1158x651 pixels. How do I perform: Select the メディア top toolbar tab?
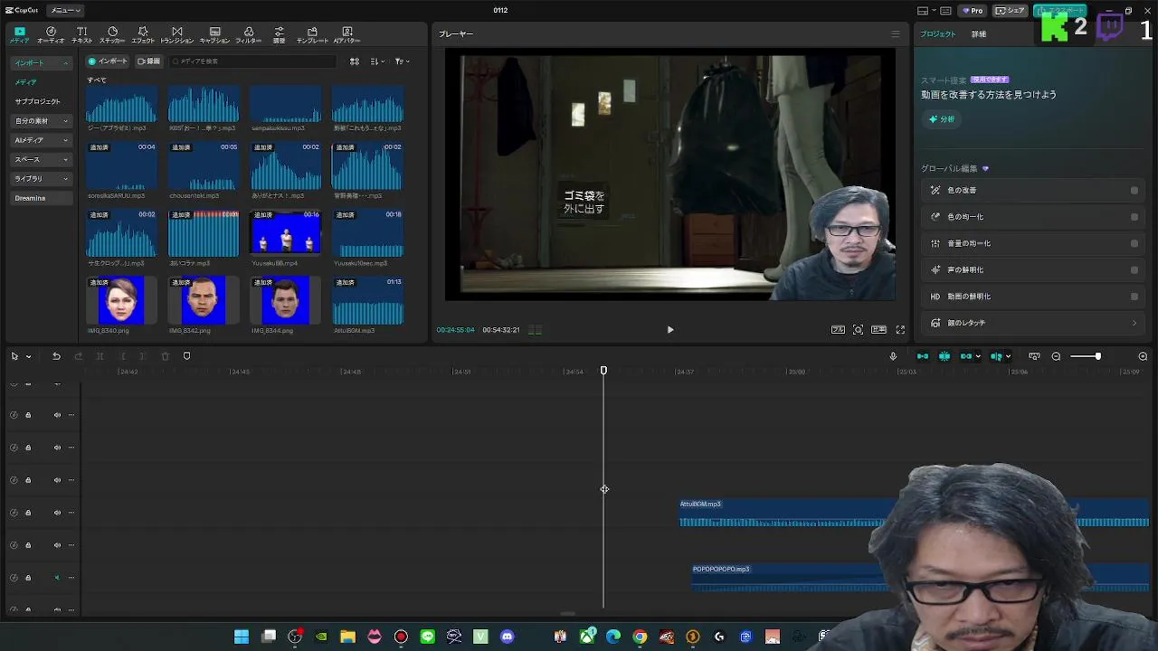point(19,35)
